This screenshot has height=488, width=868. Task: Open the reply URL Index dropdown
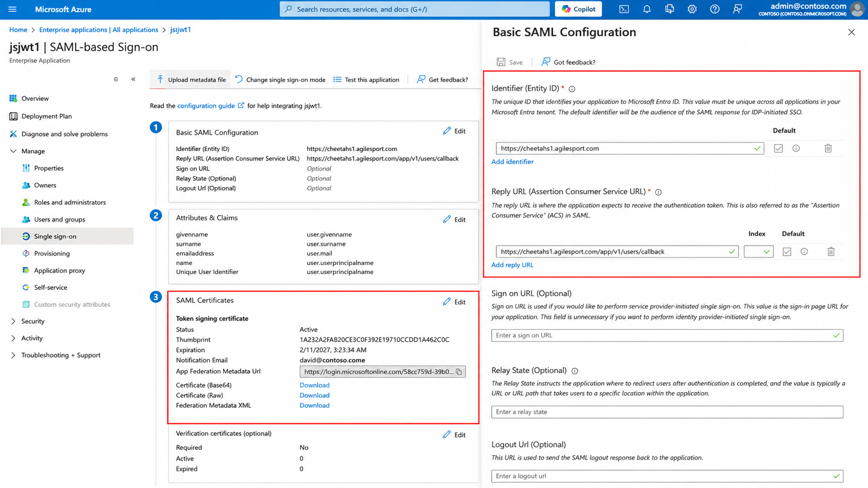tap(758, 252)
